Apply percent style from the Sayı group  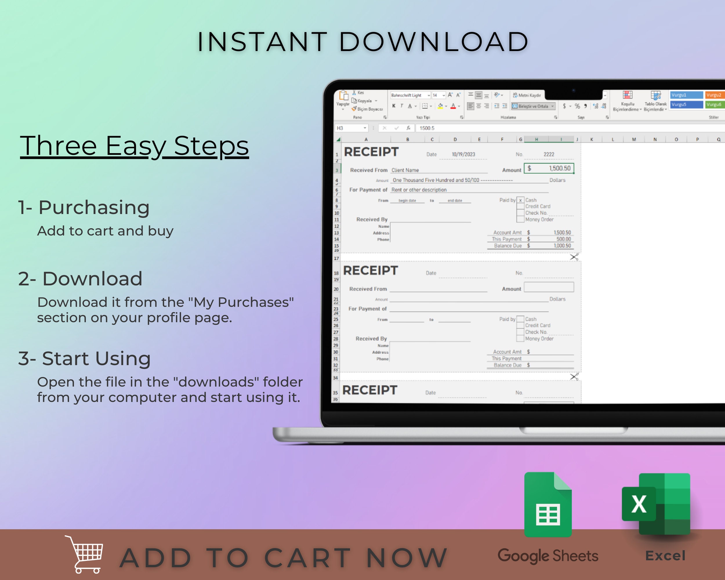coord(577,106)
